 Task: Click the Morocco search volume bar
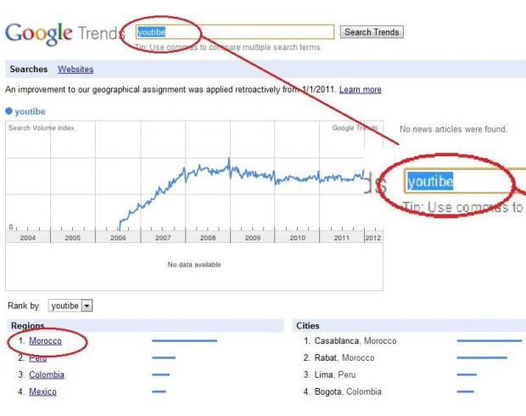click(184, 340)
